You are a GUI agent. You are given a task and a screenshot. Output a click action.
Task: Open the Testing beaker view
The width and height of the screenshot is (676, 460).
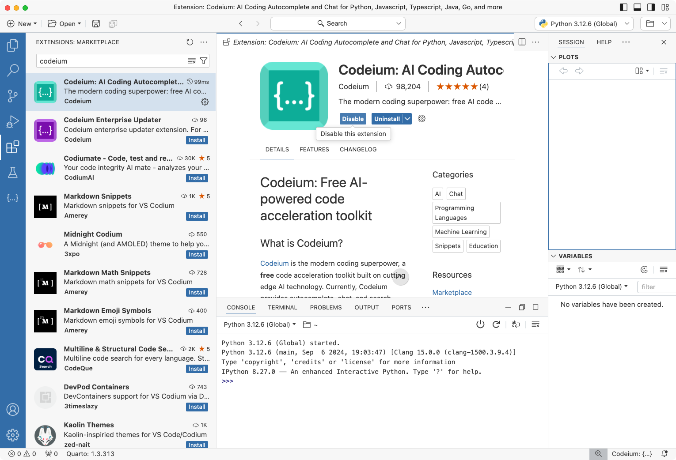coord(13,172)
